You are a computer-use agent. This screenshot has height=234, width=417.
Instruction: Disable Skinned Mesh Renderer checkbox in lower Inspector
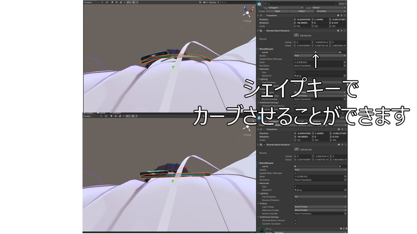(x=264, y=145)
